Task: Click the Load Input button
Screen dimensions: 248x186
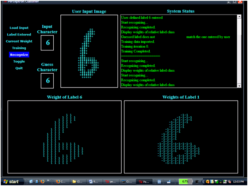Action: click(x=19, y=28)
